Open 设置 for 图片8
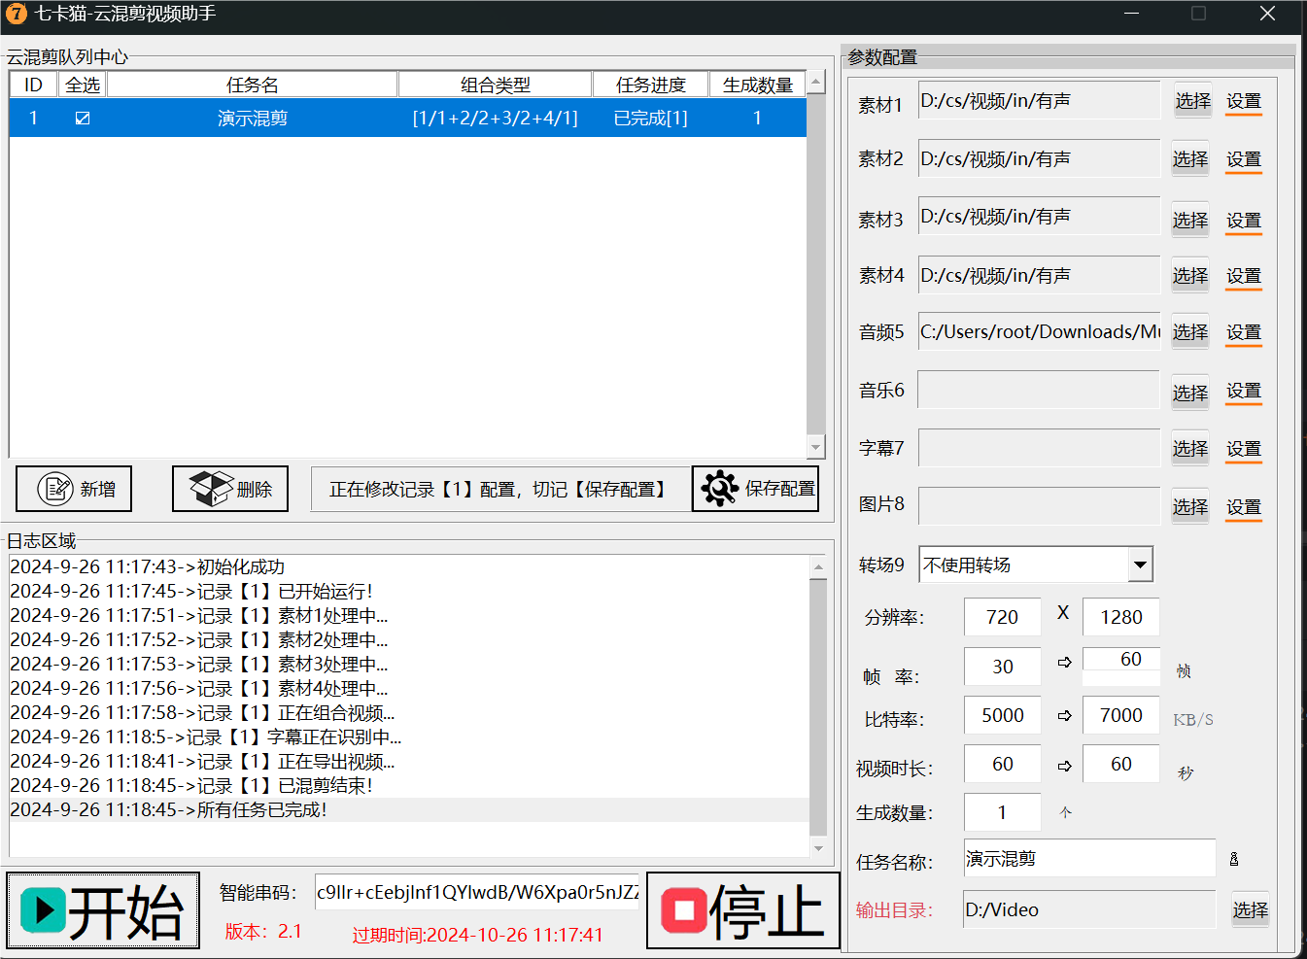The width and height of the screenshot is (1307, 959). 1244,507
